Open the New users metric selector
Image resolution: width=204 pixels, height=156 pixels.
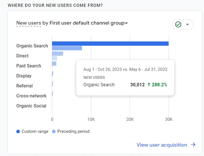tap(29, 23)
